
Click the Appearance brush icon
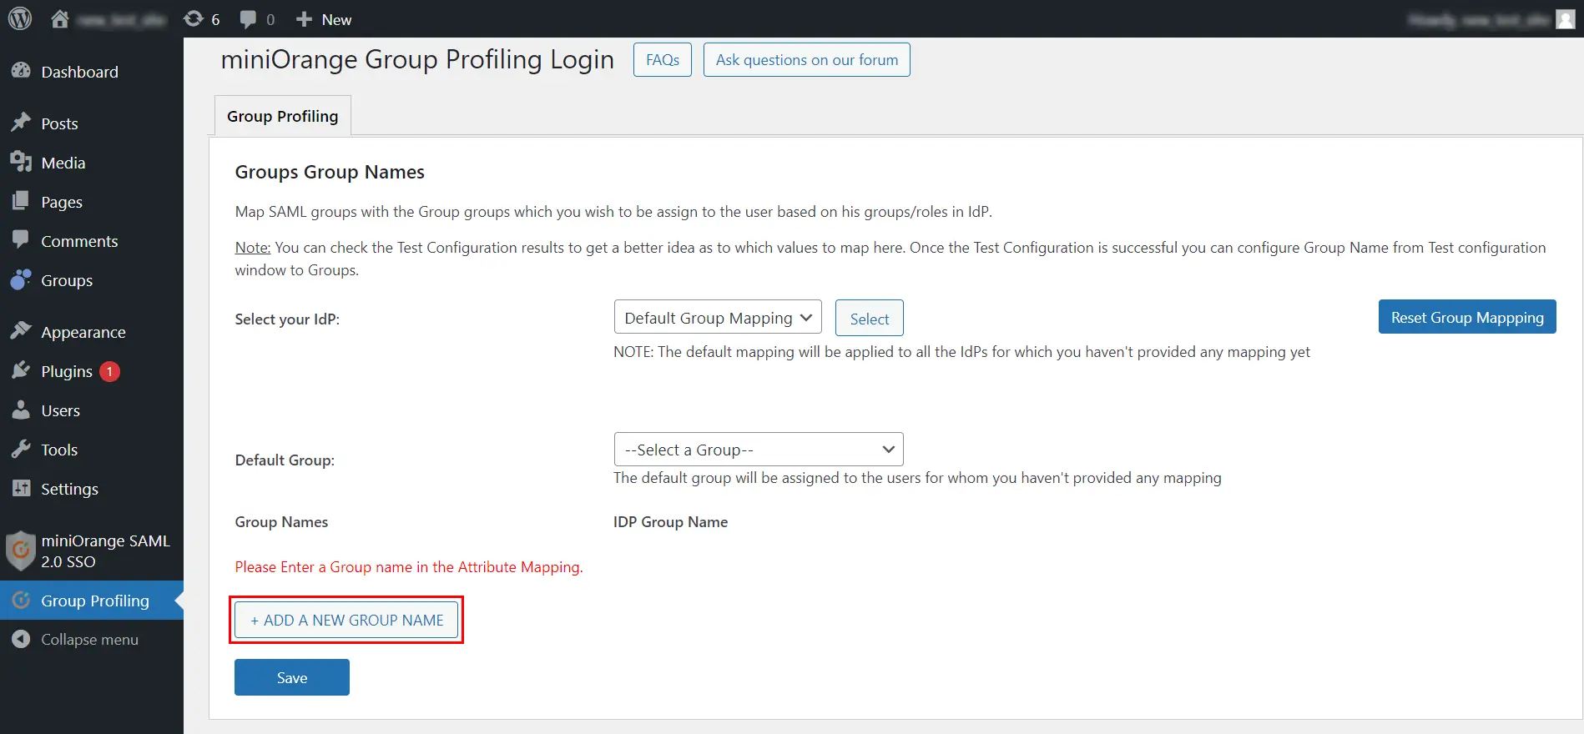[21, 331]
